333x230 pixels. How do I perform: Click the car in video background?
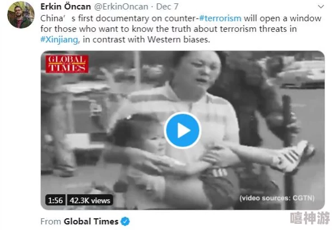tap(302, 74)
